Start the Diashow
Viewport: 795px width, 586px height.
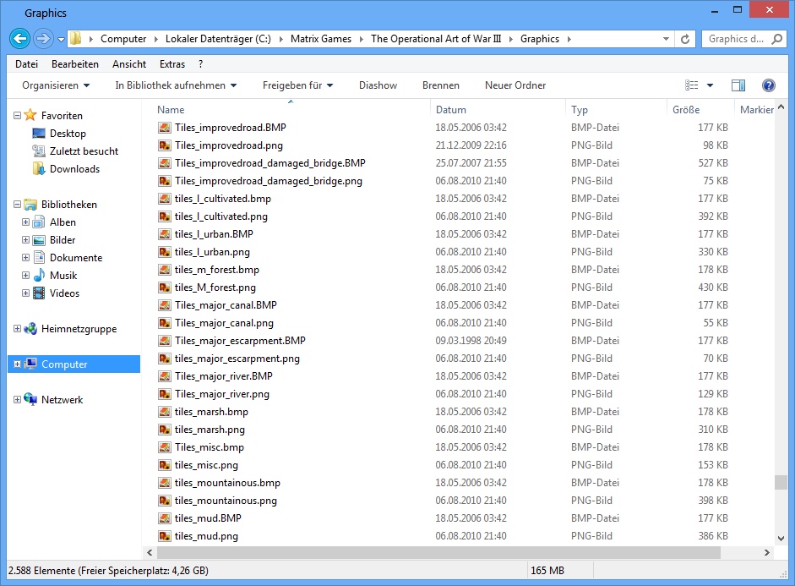pyautogui.click(x=378, y=85)
